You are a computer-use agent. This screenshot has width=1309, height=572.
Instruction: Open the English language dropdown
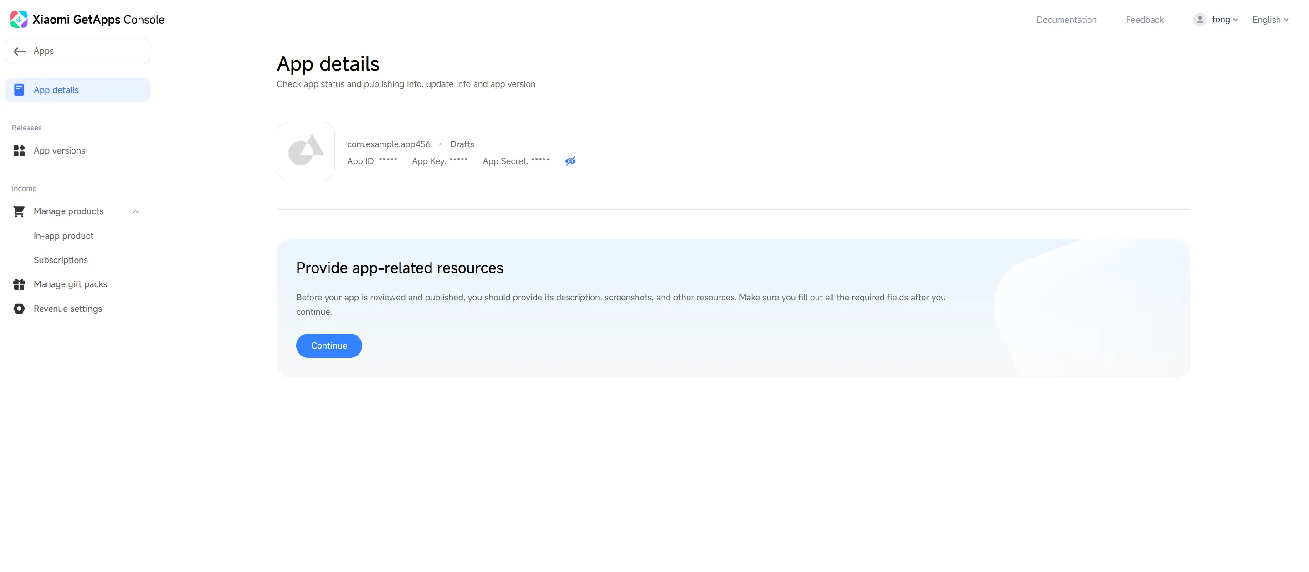pos(1270,20)
